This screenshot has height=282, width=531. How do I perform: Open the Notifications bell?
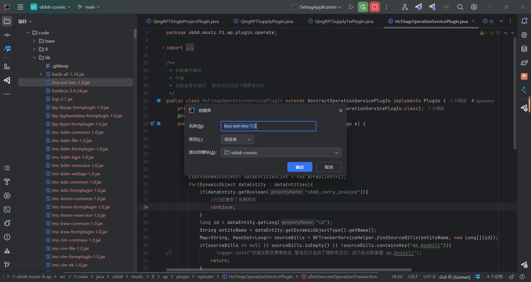pyautogui.click(x=524, y=21)
